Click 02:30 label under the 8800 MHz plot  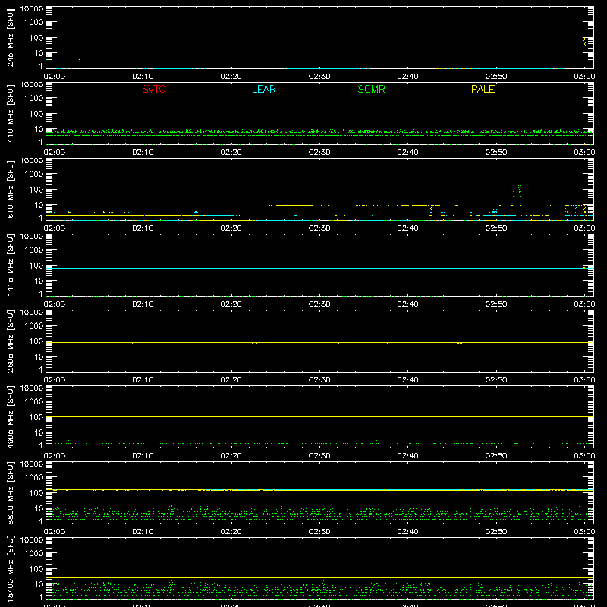point(319,532)
